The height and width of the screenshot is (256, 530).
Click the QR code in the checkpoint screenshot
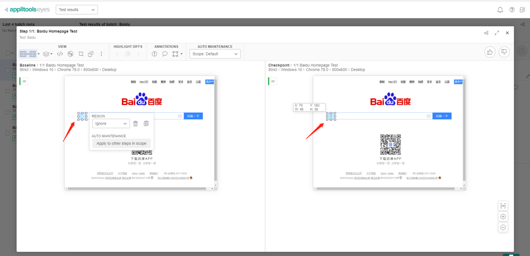pos(391,144)
